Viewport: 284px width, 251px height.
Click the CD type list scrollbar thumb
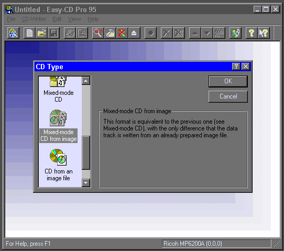(x=86, y=152)
